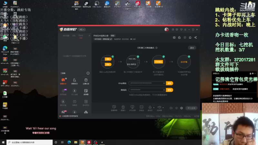Open the multi-person co-stream download tool
Image resolution: width=258 pixels, height=145 pixels.
[74, 92]
